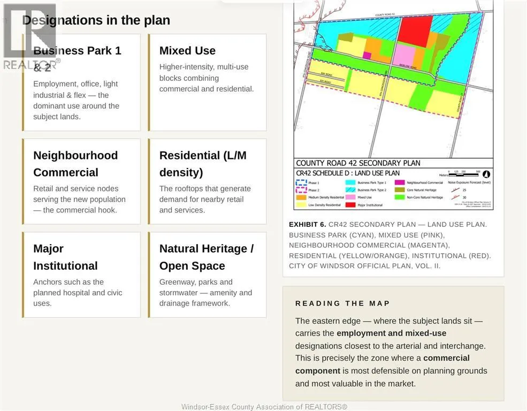Screen dimensions: 527x411
Task: Click the REALTOR logo watermark
Action: 30,36
